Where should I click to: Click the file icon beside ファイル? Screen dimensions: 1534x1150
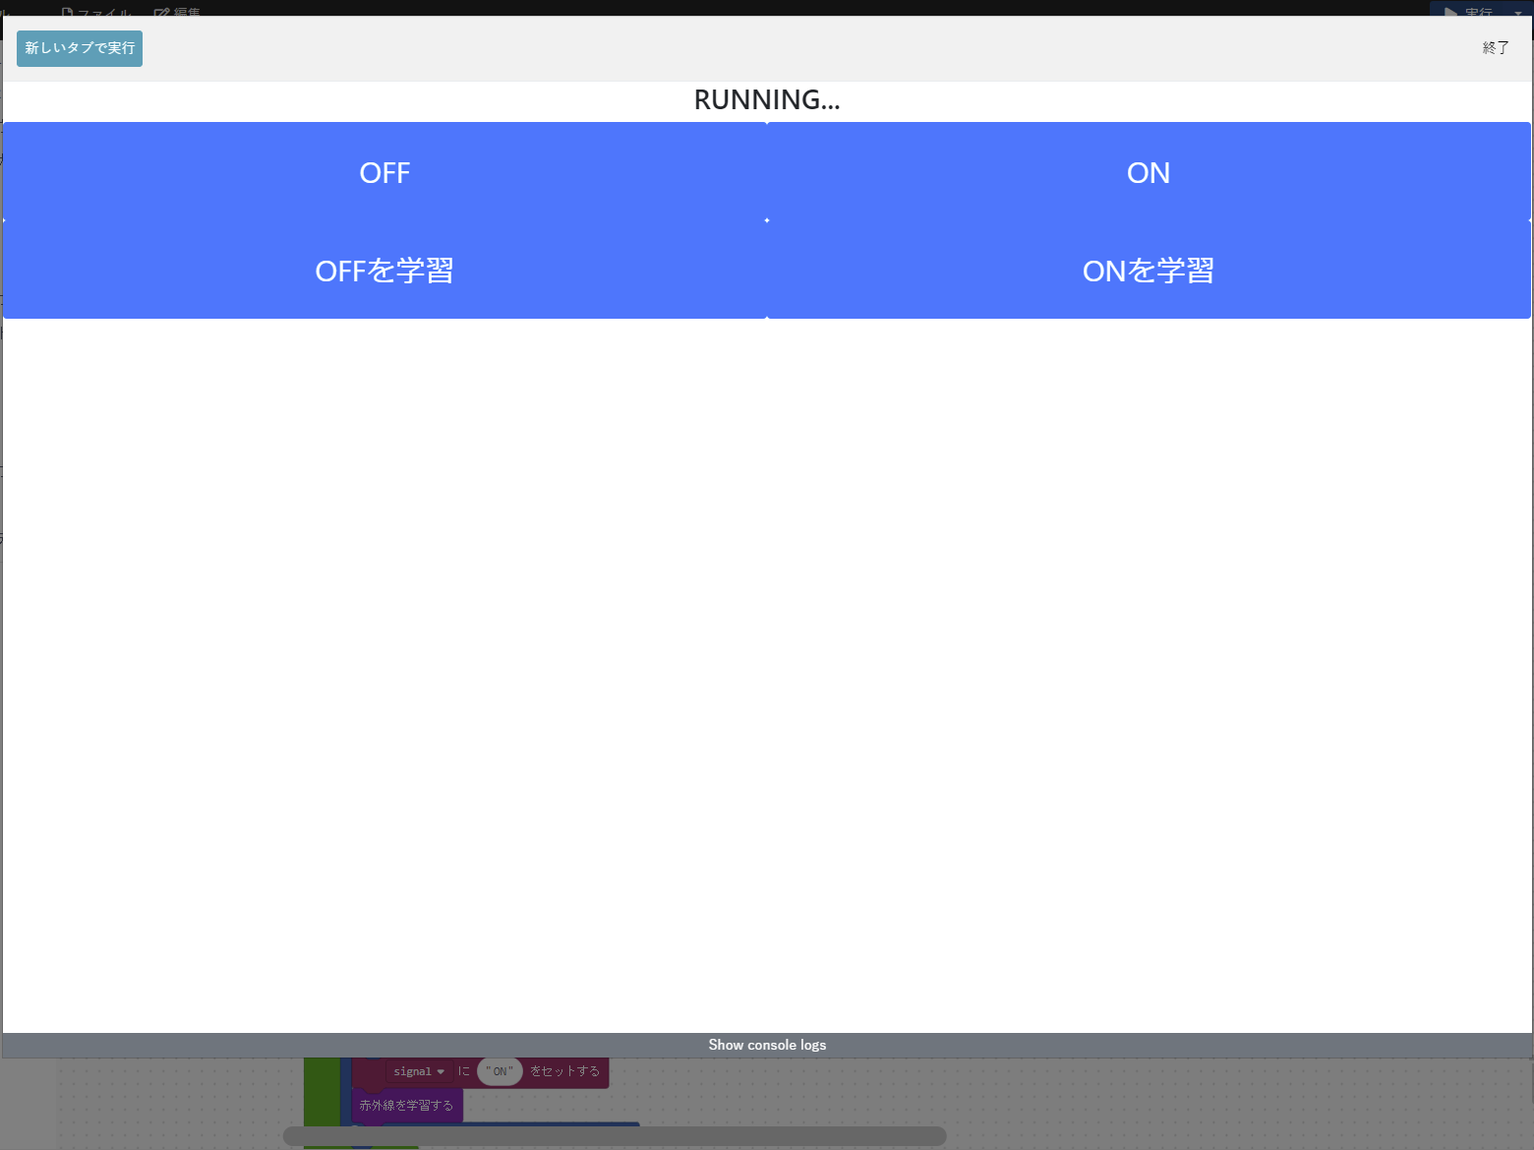[68, 12]
